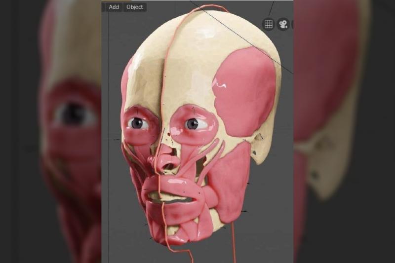Toggle the orthographic grid view icon
The image size is (395, 263).
[269, 24]
